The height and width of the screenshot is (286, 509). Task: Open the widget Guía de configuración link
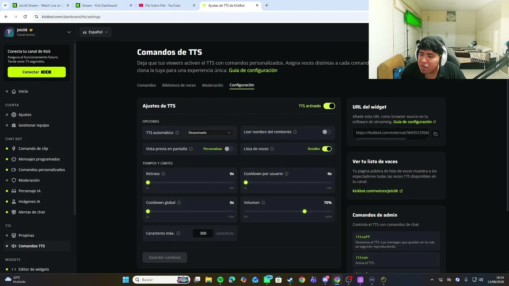(415, 122)
